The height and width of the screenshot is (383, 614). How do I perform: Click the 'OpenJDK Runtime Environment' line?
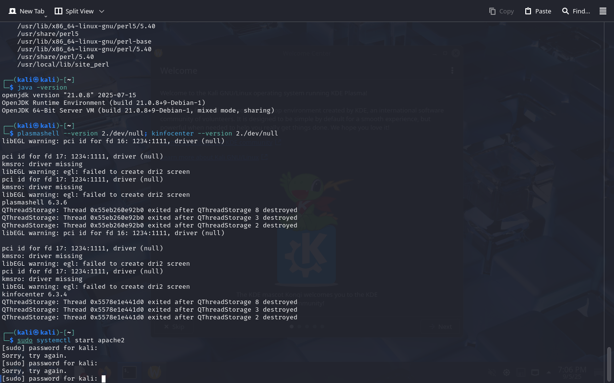pos(104,103)
